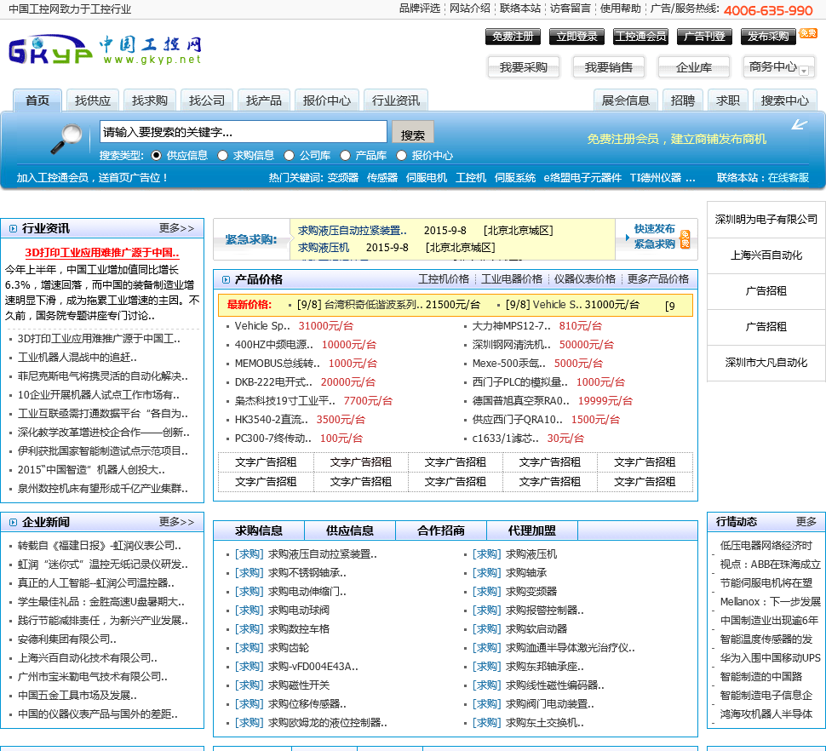This screenshot has width=826, height=751.
Task: Open the 使用帮助 top link
Action: coord(621,9)
